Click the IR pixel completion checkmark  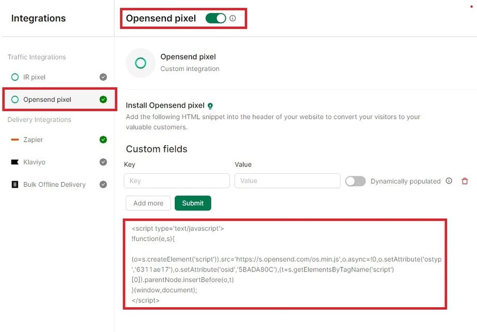103,77
